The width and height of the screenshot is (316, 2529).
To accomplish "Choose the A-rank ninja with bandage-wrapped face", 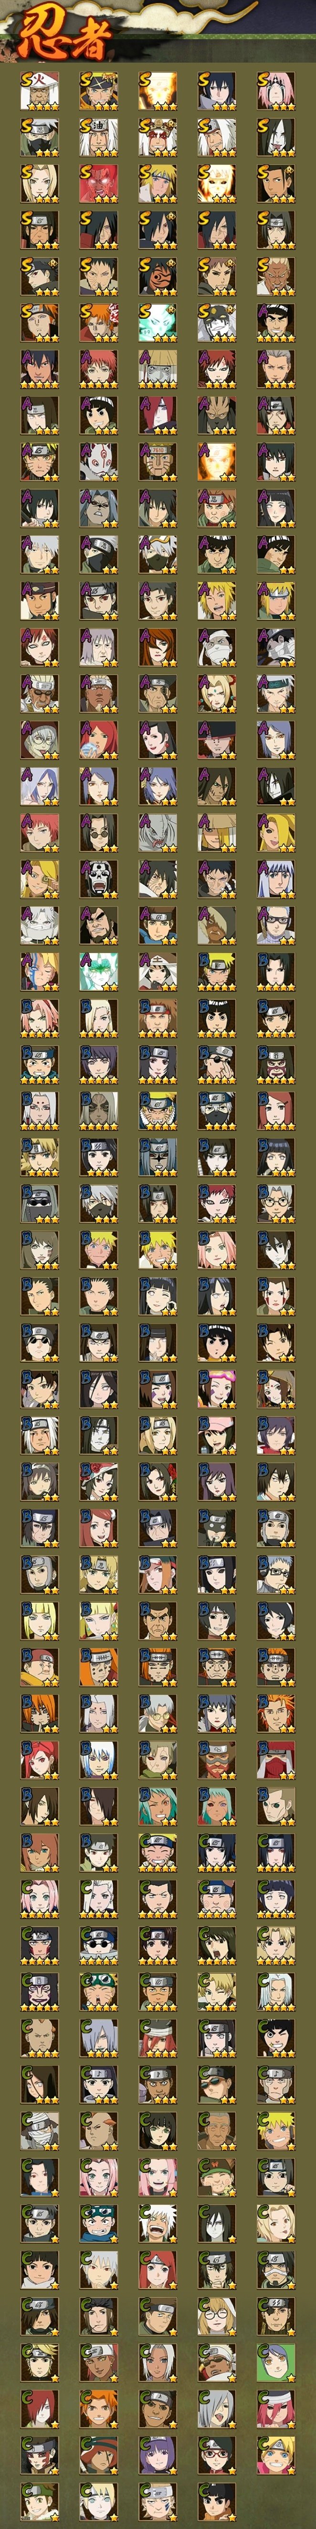I will 217,648.
